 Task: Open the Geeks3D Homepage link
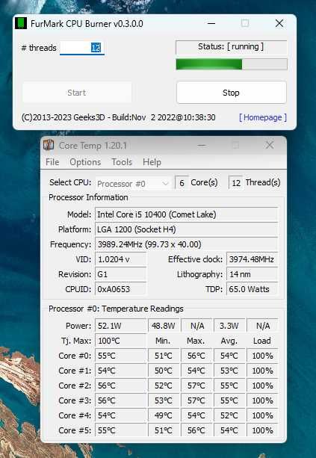click(x=263, y=117)
